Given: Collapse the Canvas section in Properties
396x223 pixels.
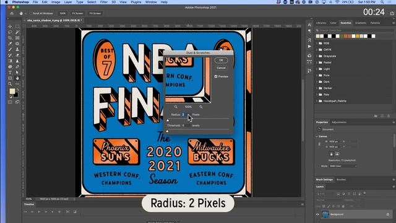Looking at the screenshot, I should click(317, 136).
